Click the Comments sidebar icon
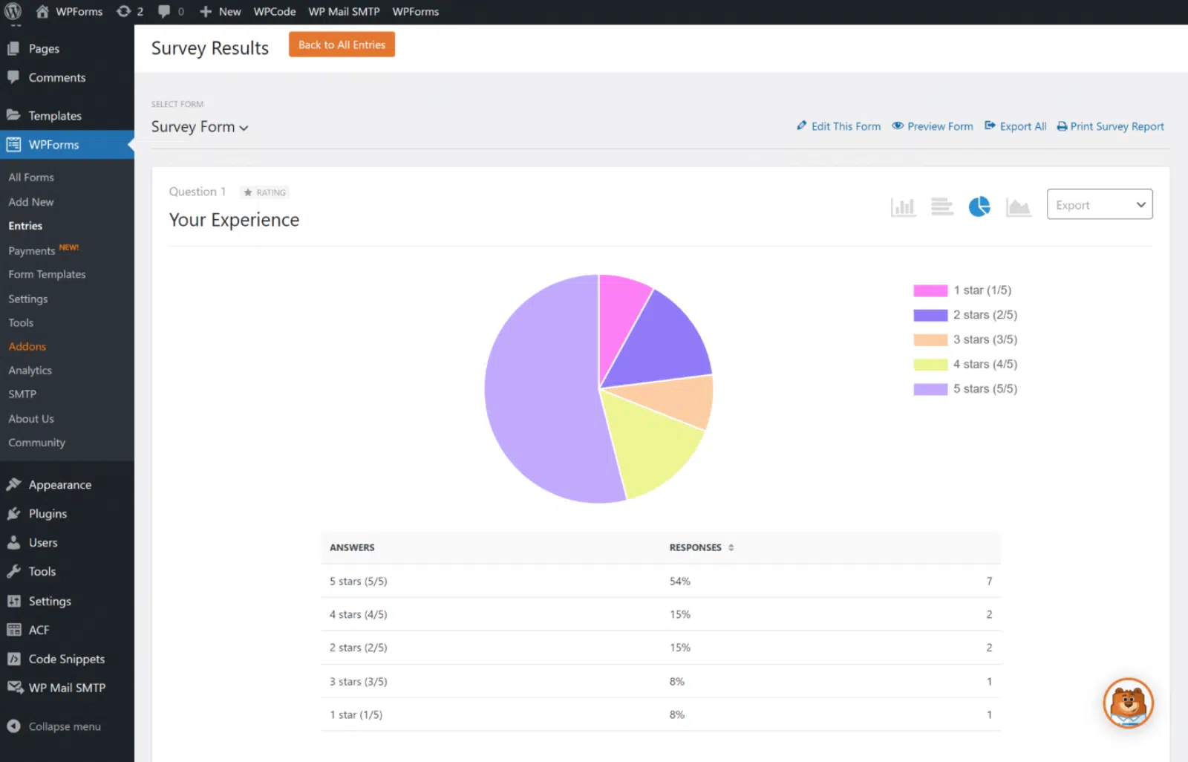 point(13,77)
